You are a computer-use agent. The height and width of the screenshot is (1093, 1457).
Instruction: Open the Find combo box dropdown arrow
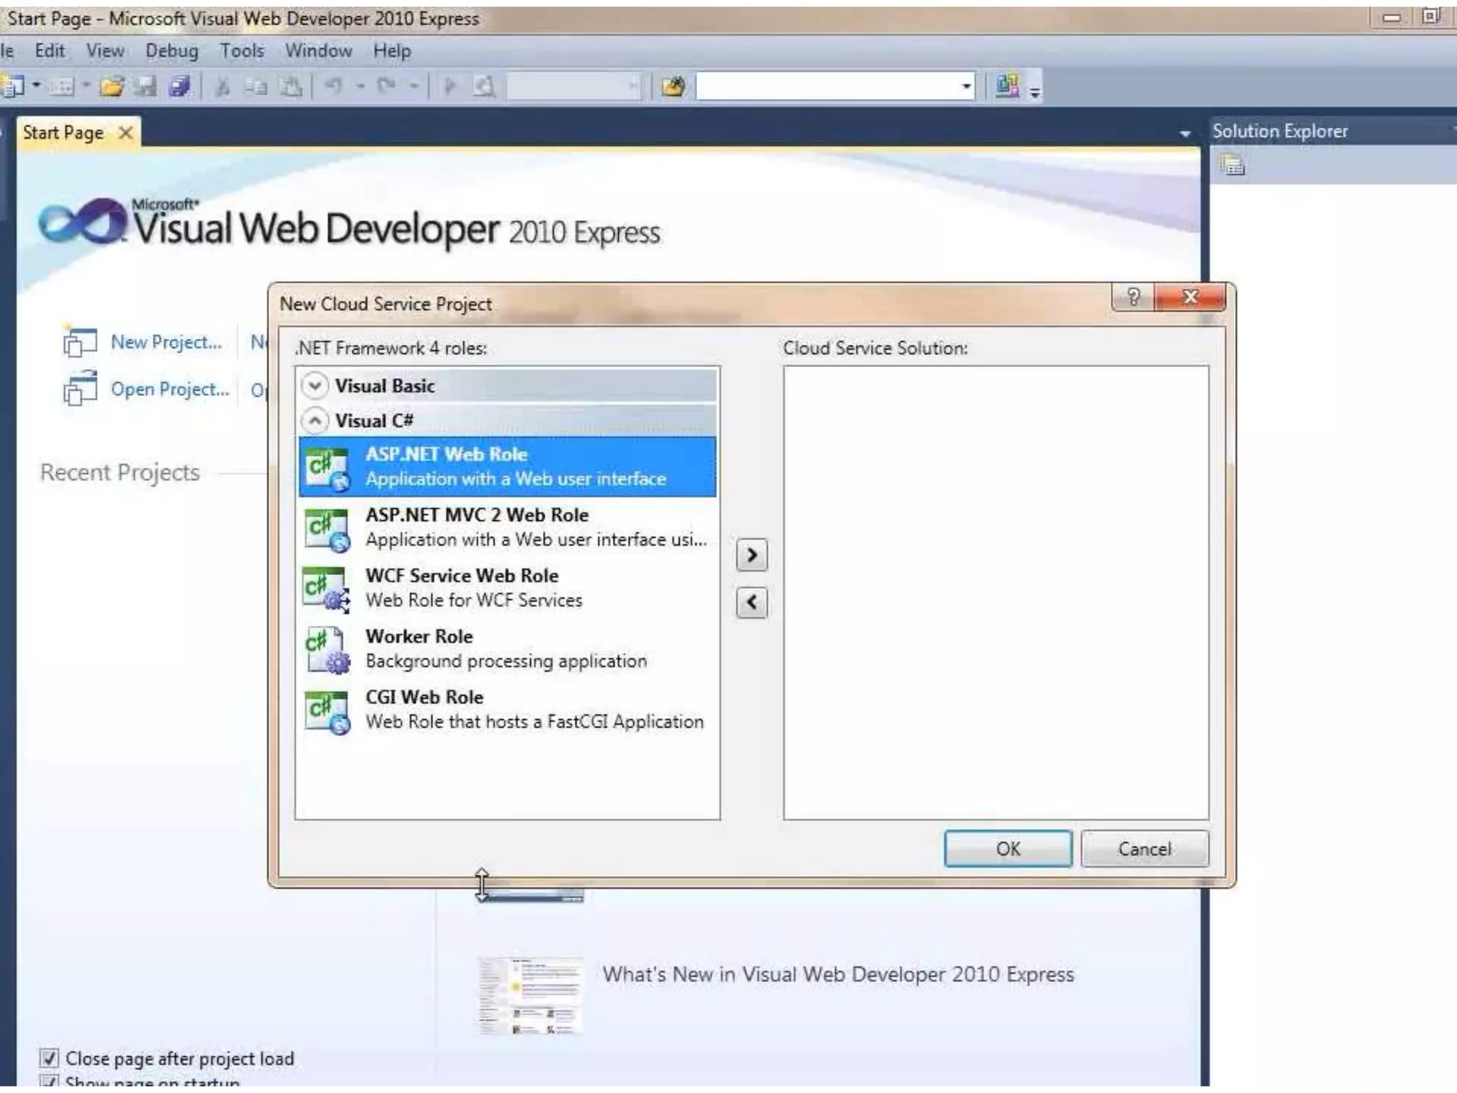click(x=965, y=87)
